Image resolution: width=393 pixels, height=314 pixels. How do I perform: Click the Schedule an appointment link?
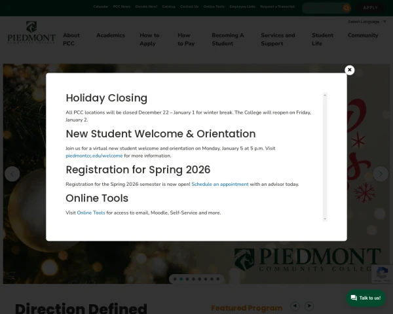(x=220, y=184)
